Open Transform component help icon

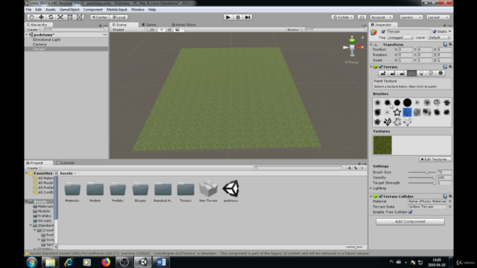(x=445, y=45)
